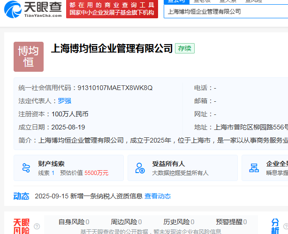Click founding date 2025-08-19 value

point(68,127)
